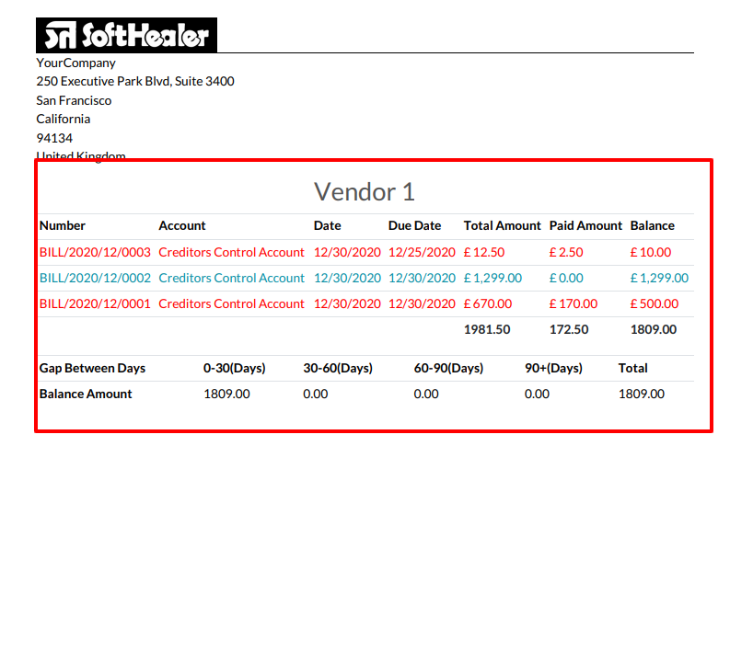Click the Balance column header
Screen dimensions: 730x652
[x=653, y=225]
